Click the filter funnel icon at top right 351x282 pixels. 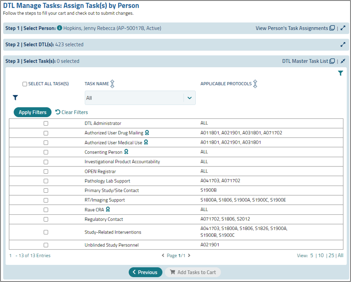[341, 73]
